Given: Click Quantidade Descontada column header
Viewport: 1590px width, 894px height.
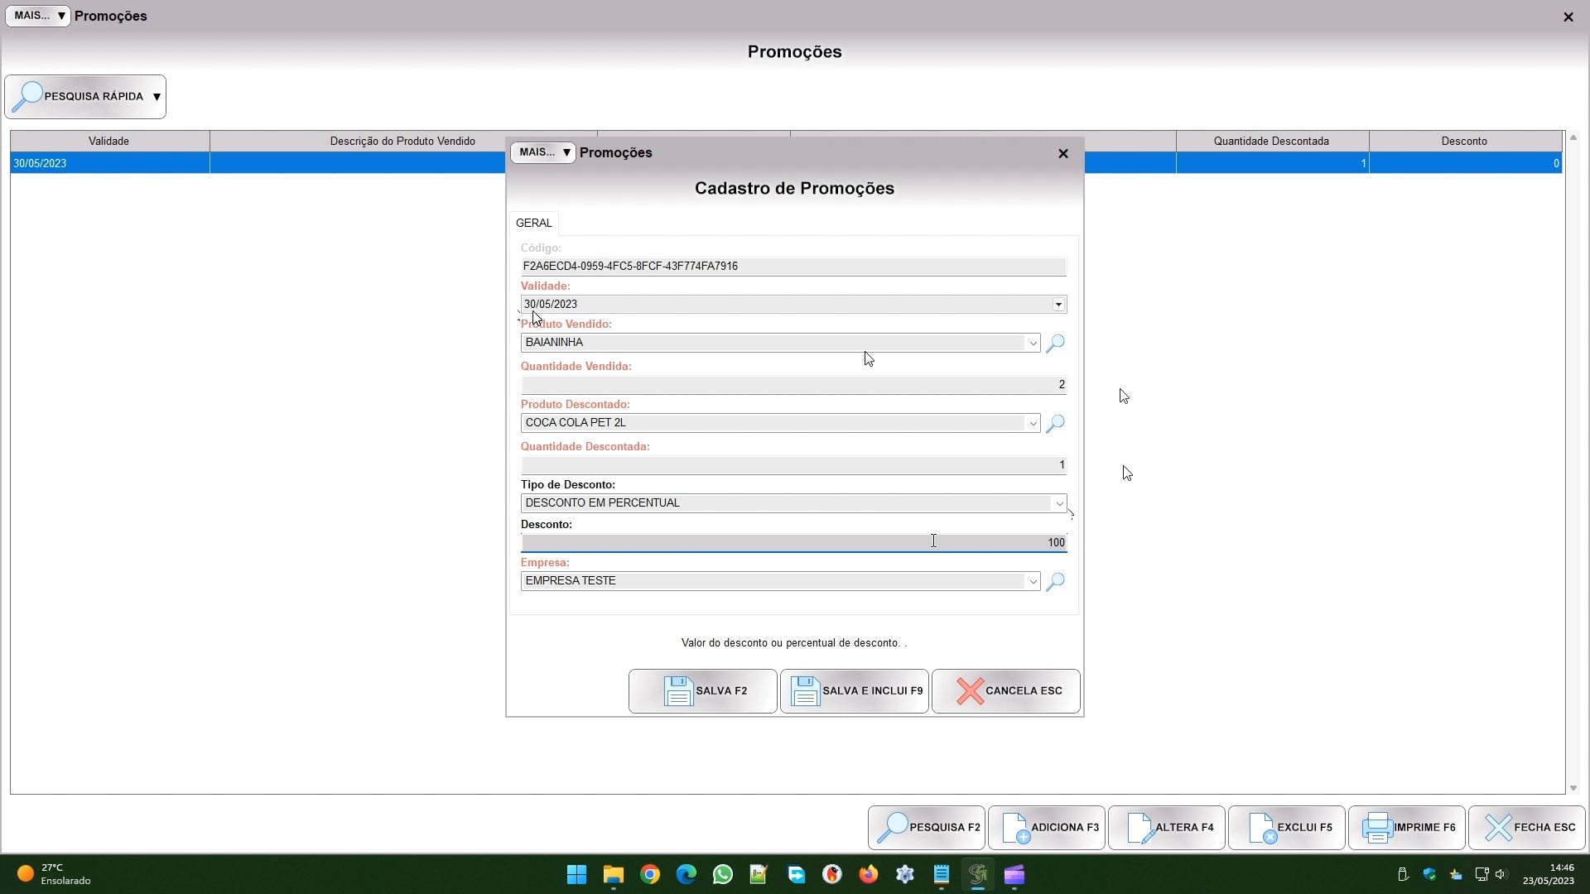Looking at the screenshot, I should 1271,142.
